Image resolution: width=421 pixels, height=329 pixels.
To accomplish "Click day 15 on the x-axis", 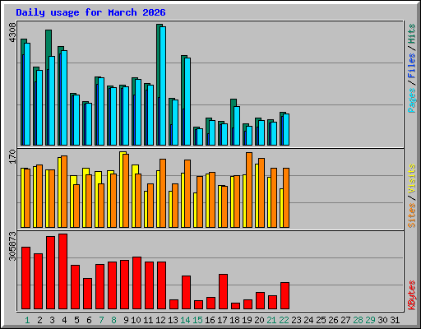I will pyautogui.click(x=197, y=320).
